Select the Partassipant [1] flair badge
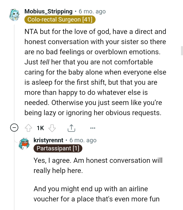This screenshot has width=183, height=210. coord(58,148)
